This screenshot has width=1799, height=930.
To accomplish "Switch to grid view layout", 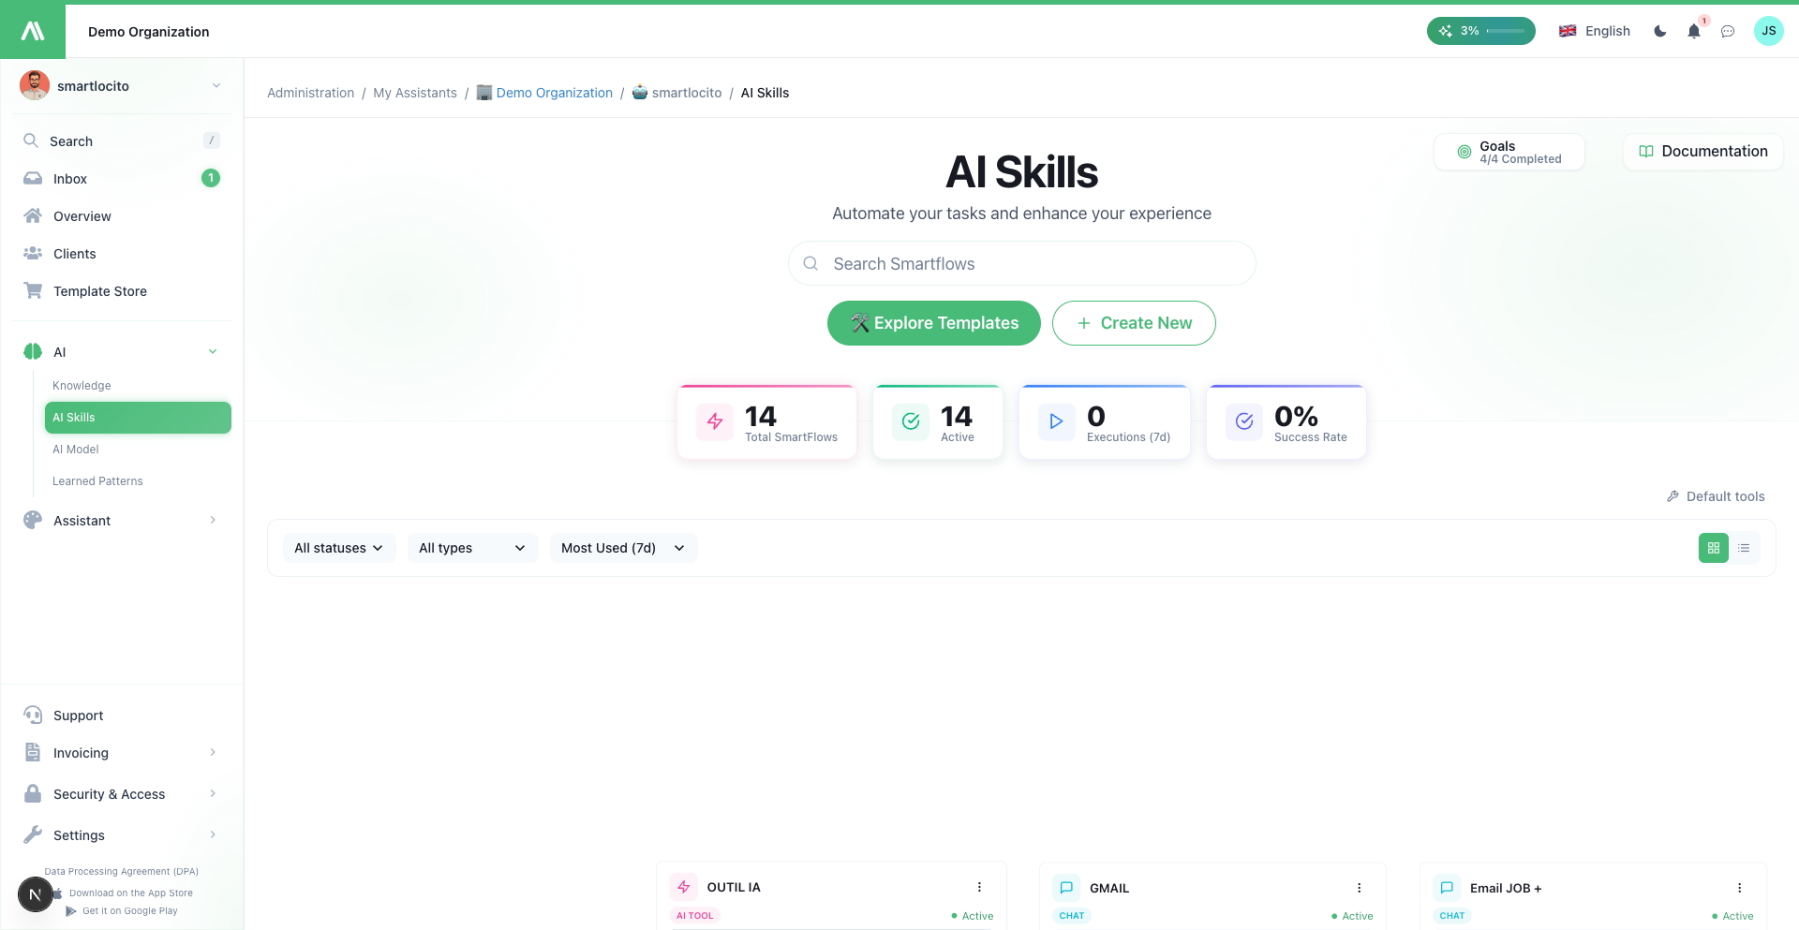I will [x=1714, y=548].
